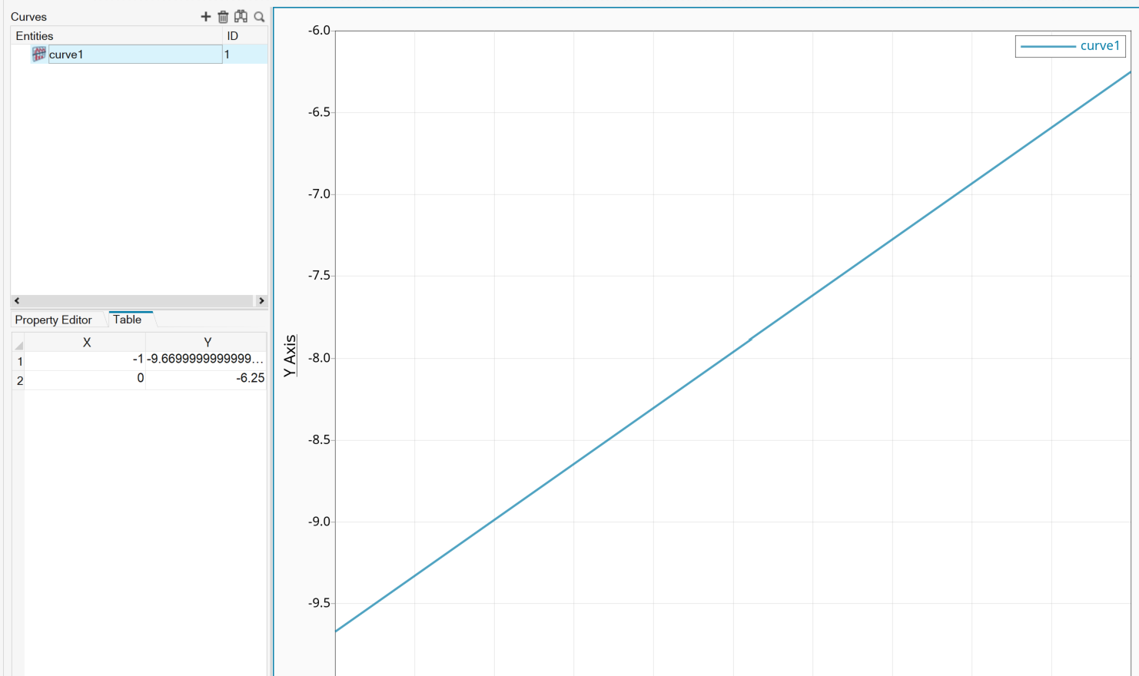This screenshot has height=676, width=1139.
Task: Click the table's select-all corner cell
Action: pos(18,343)
